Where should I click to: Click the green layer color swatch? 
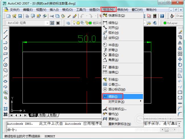(90, 23)
